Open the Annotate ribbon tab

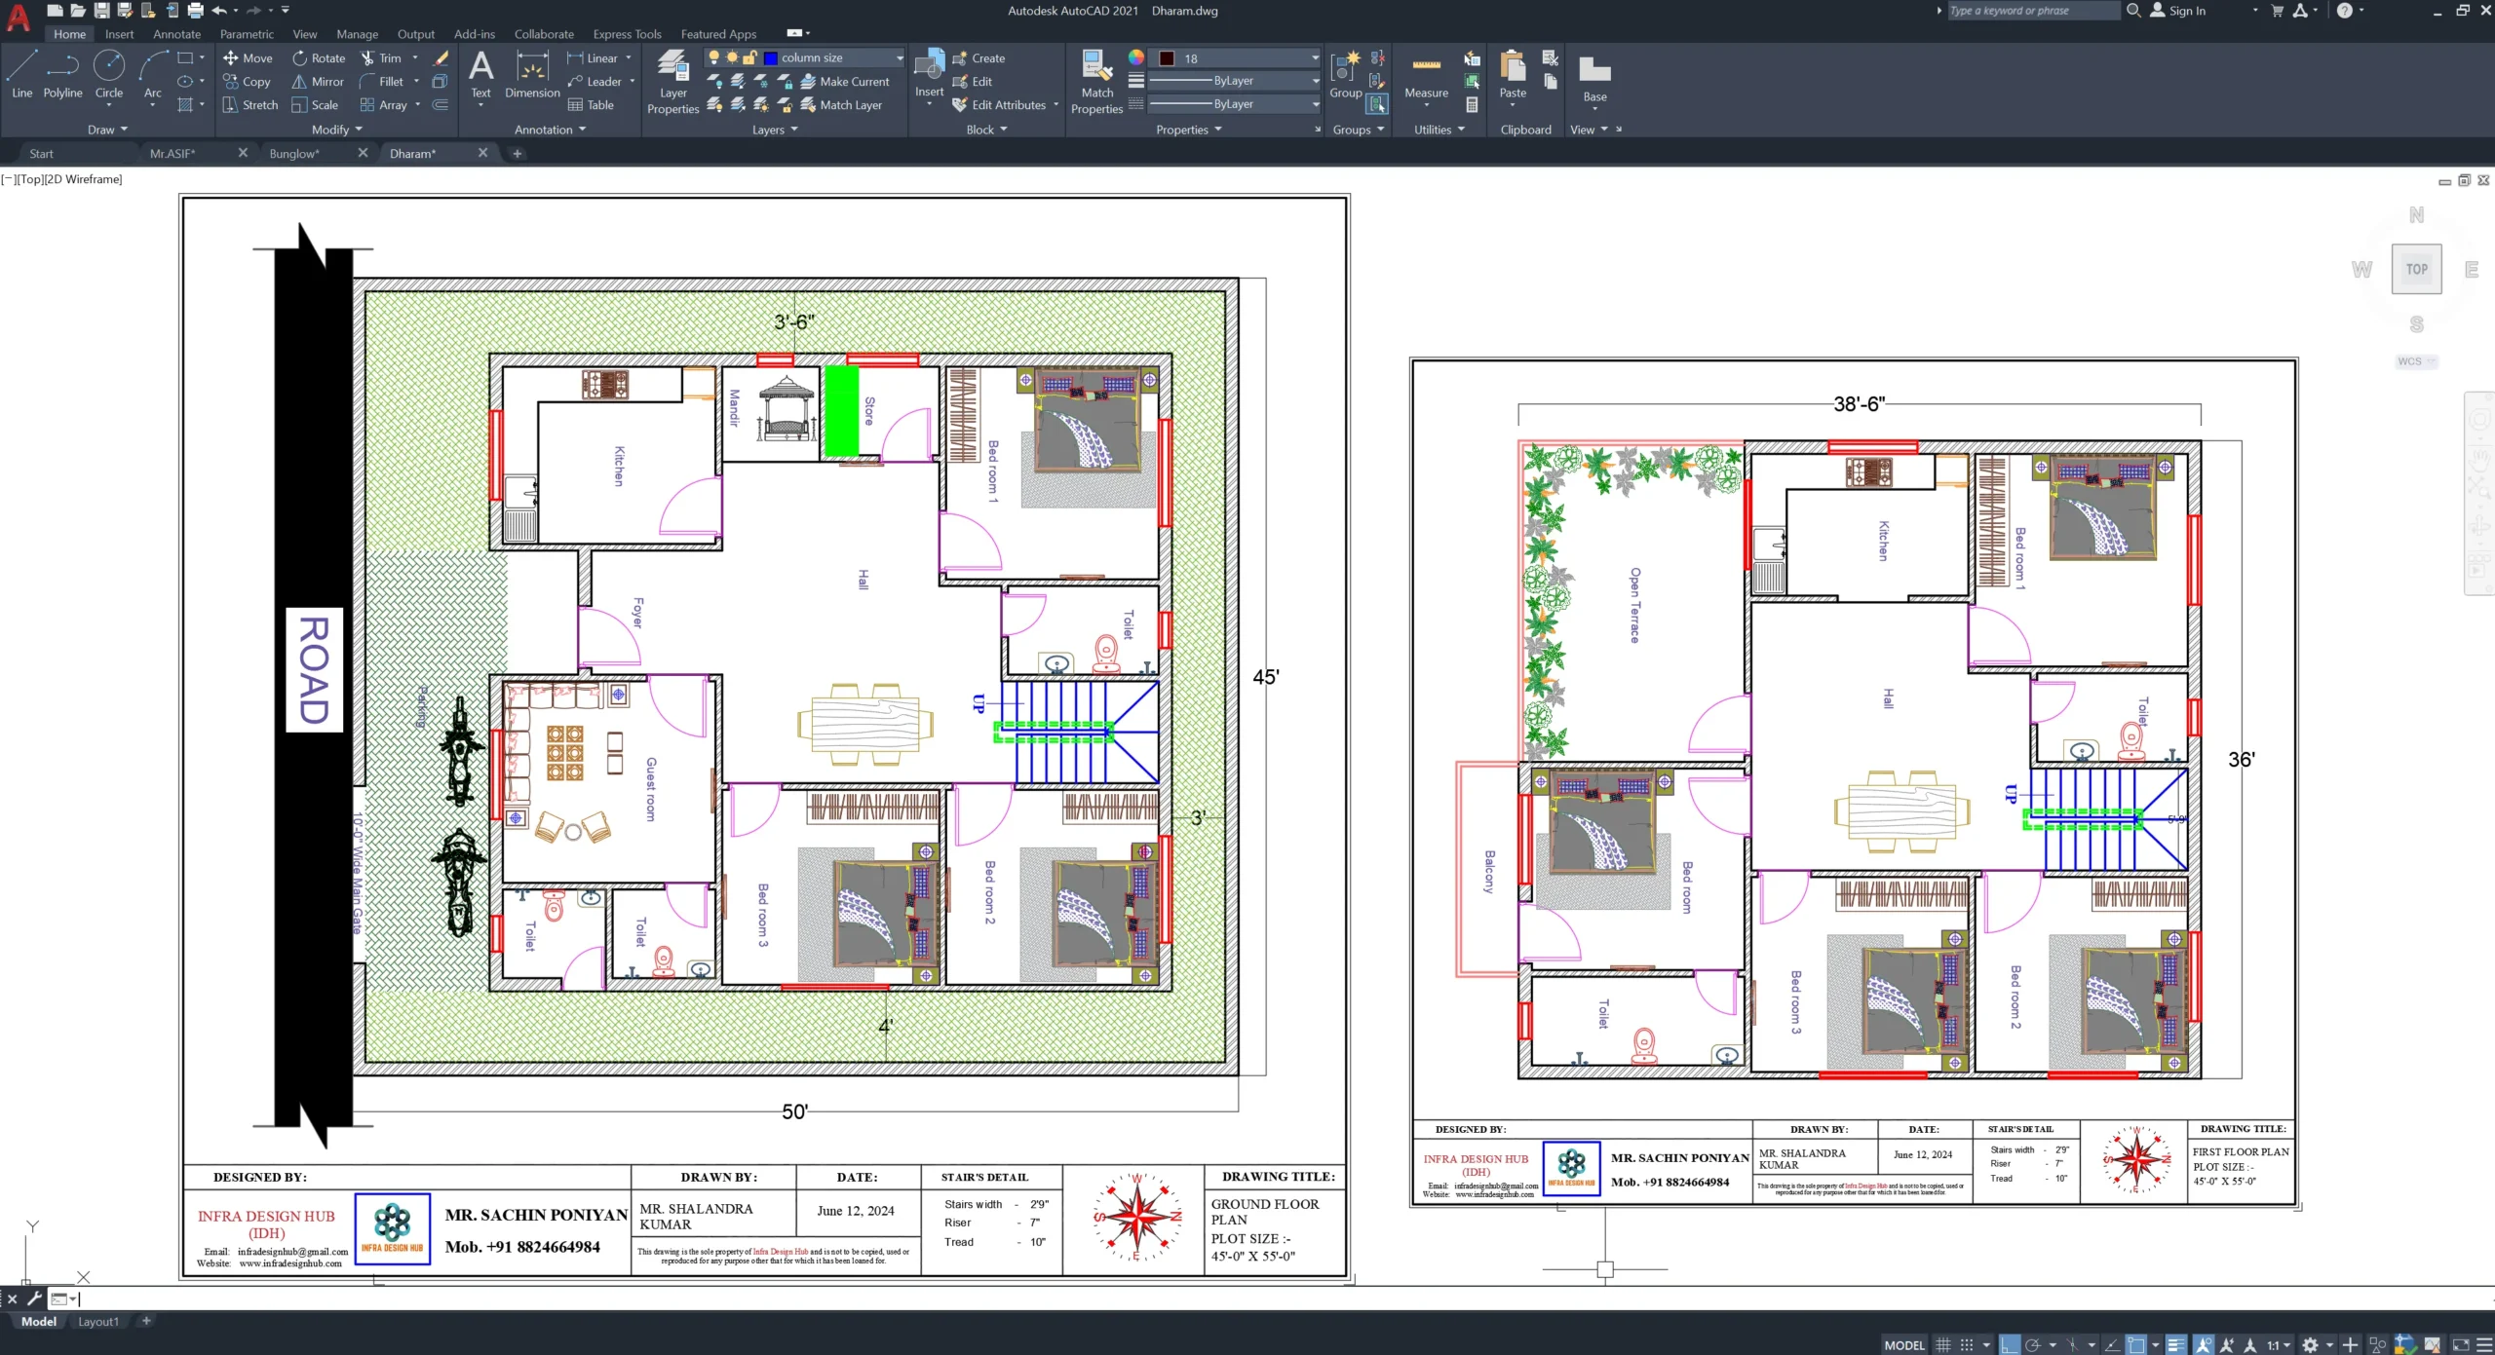[176, 34]
